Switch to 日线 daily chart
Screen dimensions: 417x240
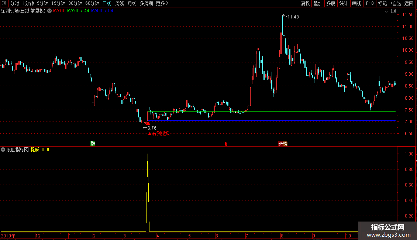[107, 3]
